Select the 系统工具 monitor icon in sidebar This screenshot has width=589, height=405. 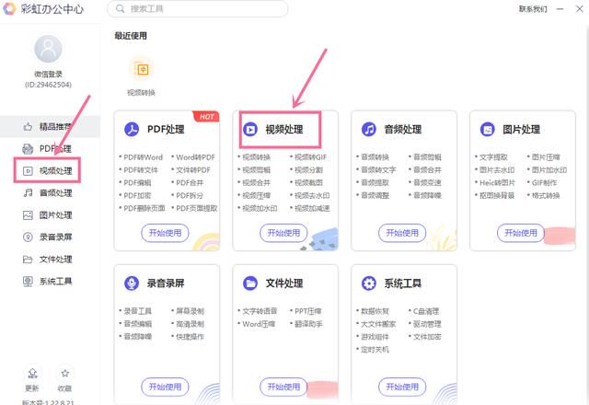(x=28, y=281)
